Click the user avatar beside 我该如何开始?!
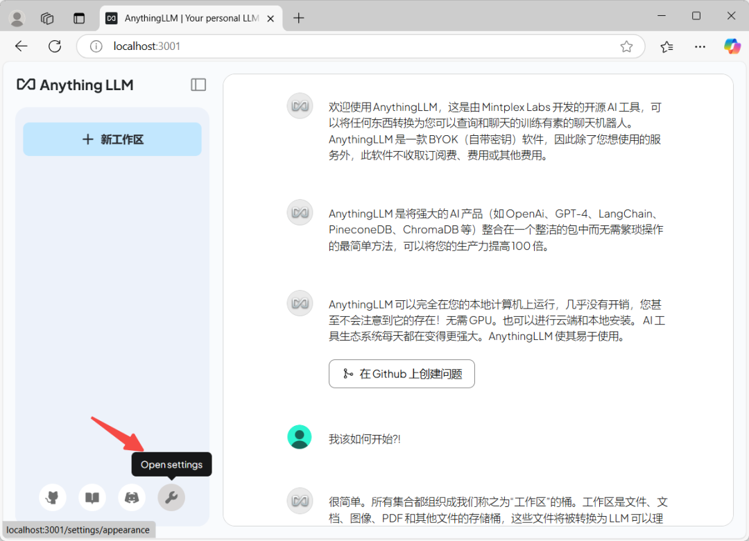The width and height of the screenshot is (749, 541). click(300, 437)
